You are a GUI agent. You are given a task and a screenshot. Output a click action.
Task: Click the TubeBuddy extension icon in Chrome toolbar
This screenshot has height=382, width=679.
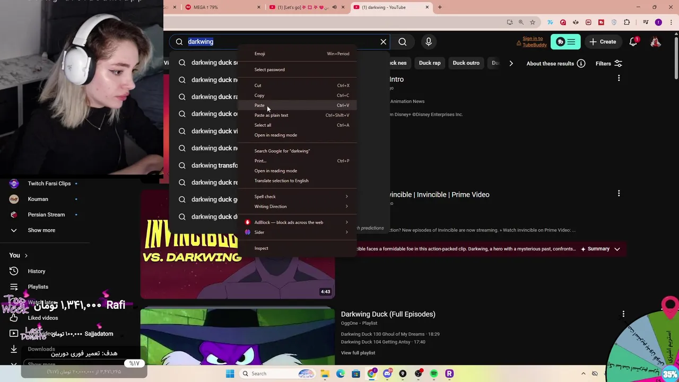coord(601,22)
